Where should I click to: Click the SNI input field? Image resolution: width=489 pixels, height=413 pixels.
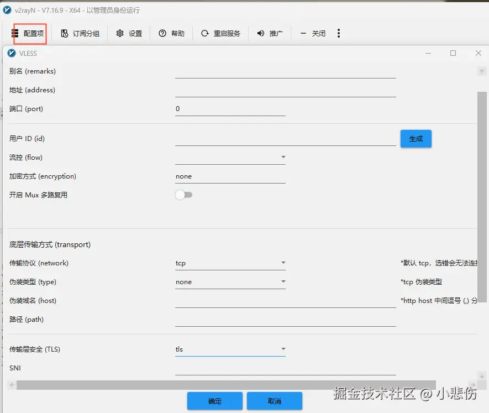[x=285, y=368]
